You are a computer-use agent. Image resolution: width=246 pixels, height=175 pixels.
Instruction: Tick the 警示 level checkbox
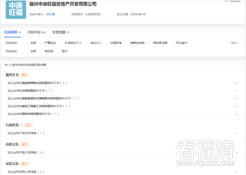60,51
